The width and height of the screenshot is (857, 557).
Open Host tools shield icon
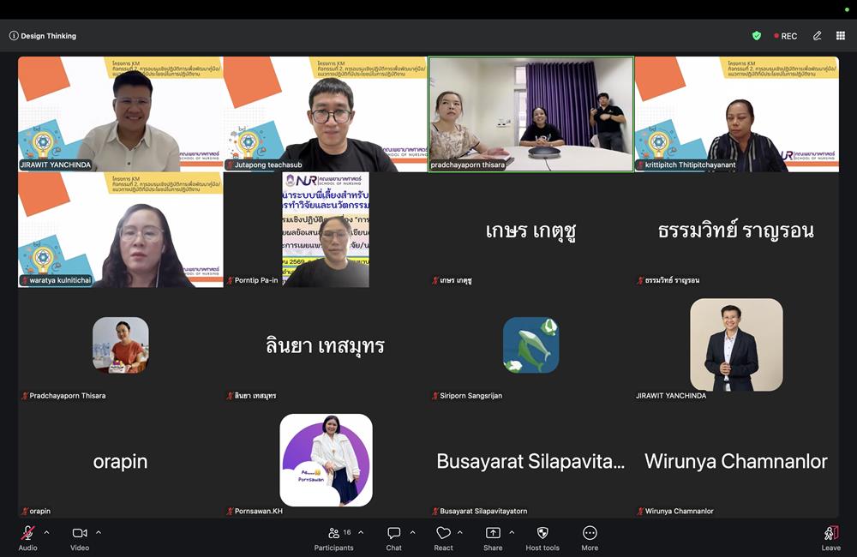(x=542, y=533)
